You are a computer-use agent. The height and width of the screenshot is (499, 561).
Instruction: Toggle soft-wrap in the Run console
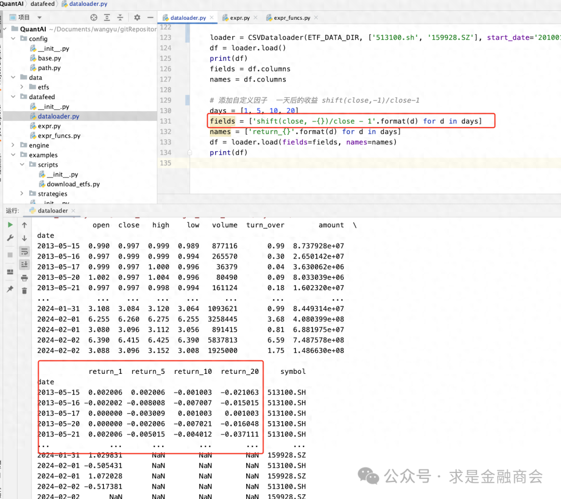coord(24,251)
